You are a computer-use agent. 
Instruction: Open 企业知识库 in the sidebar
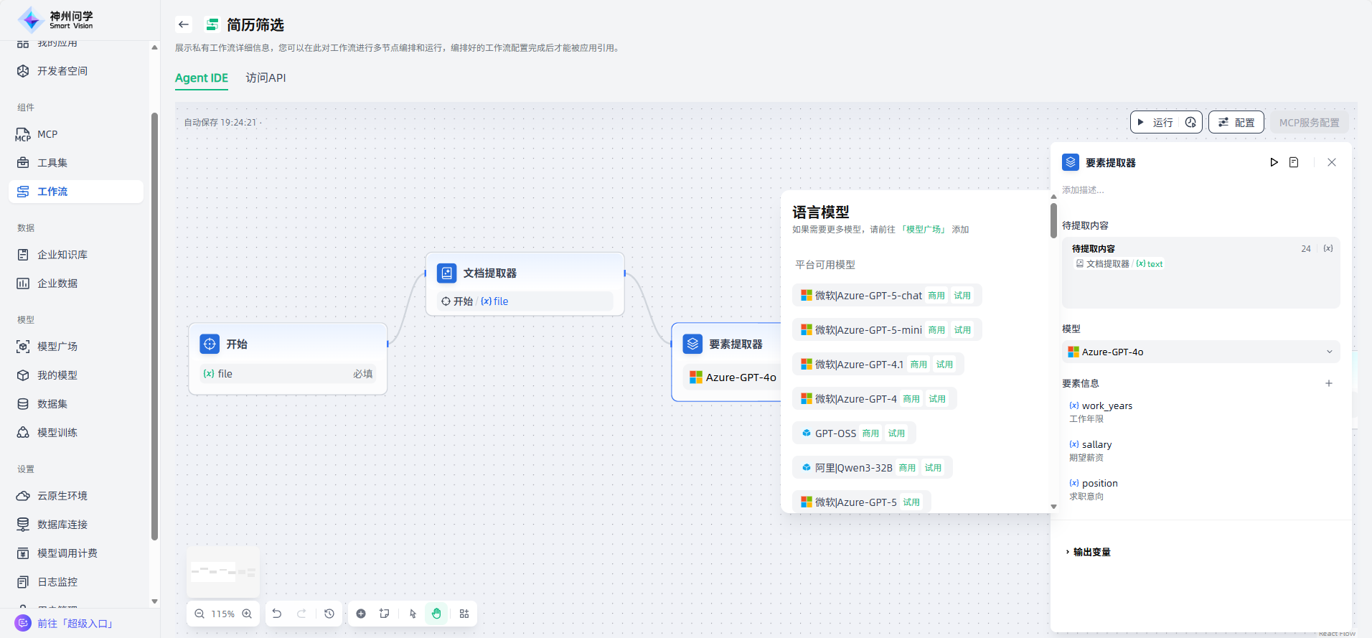[x=62, y=255]
